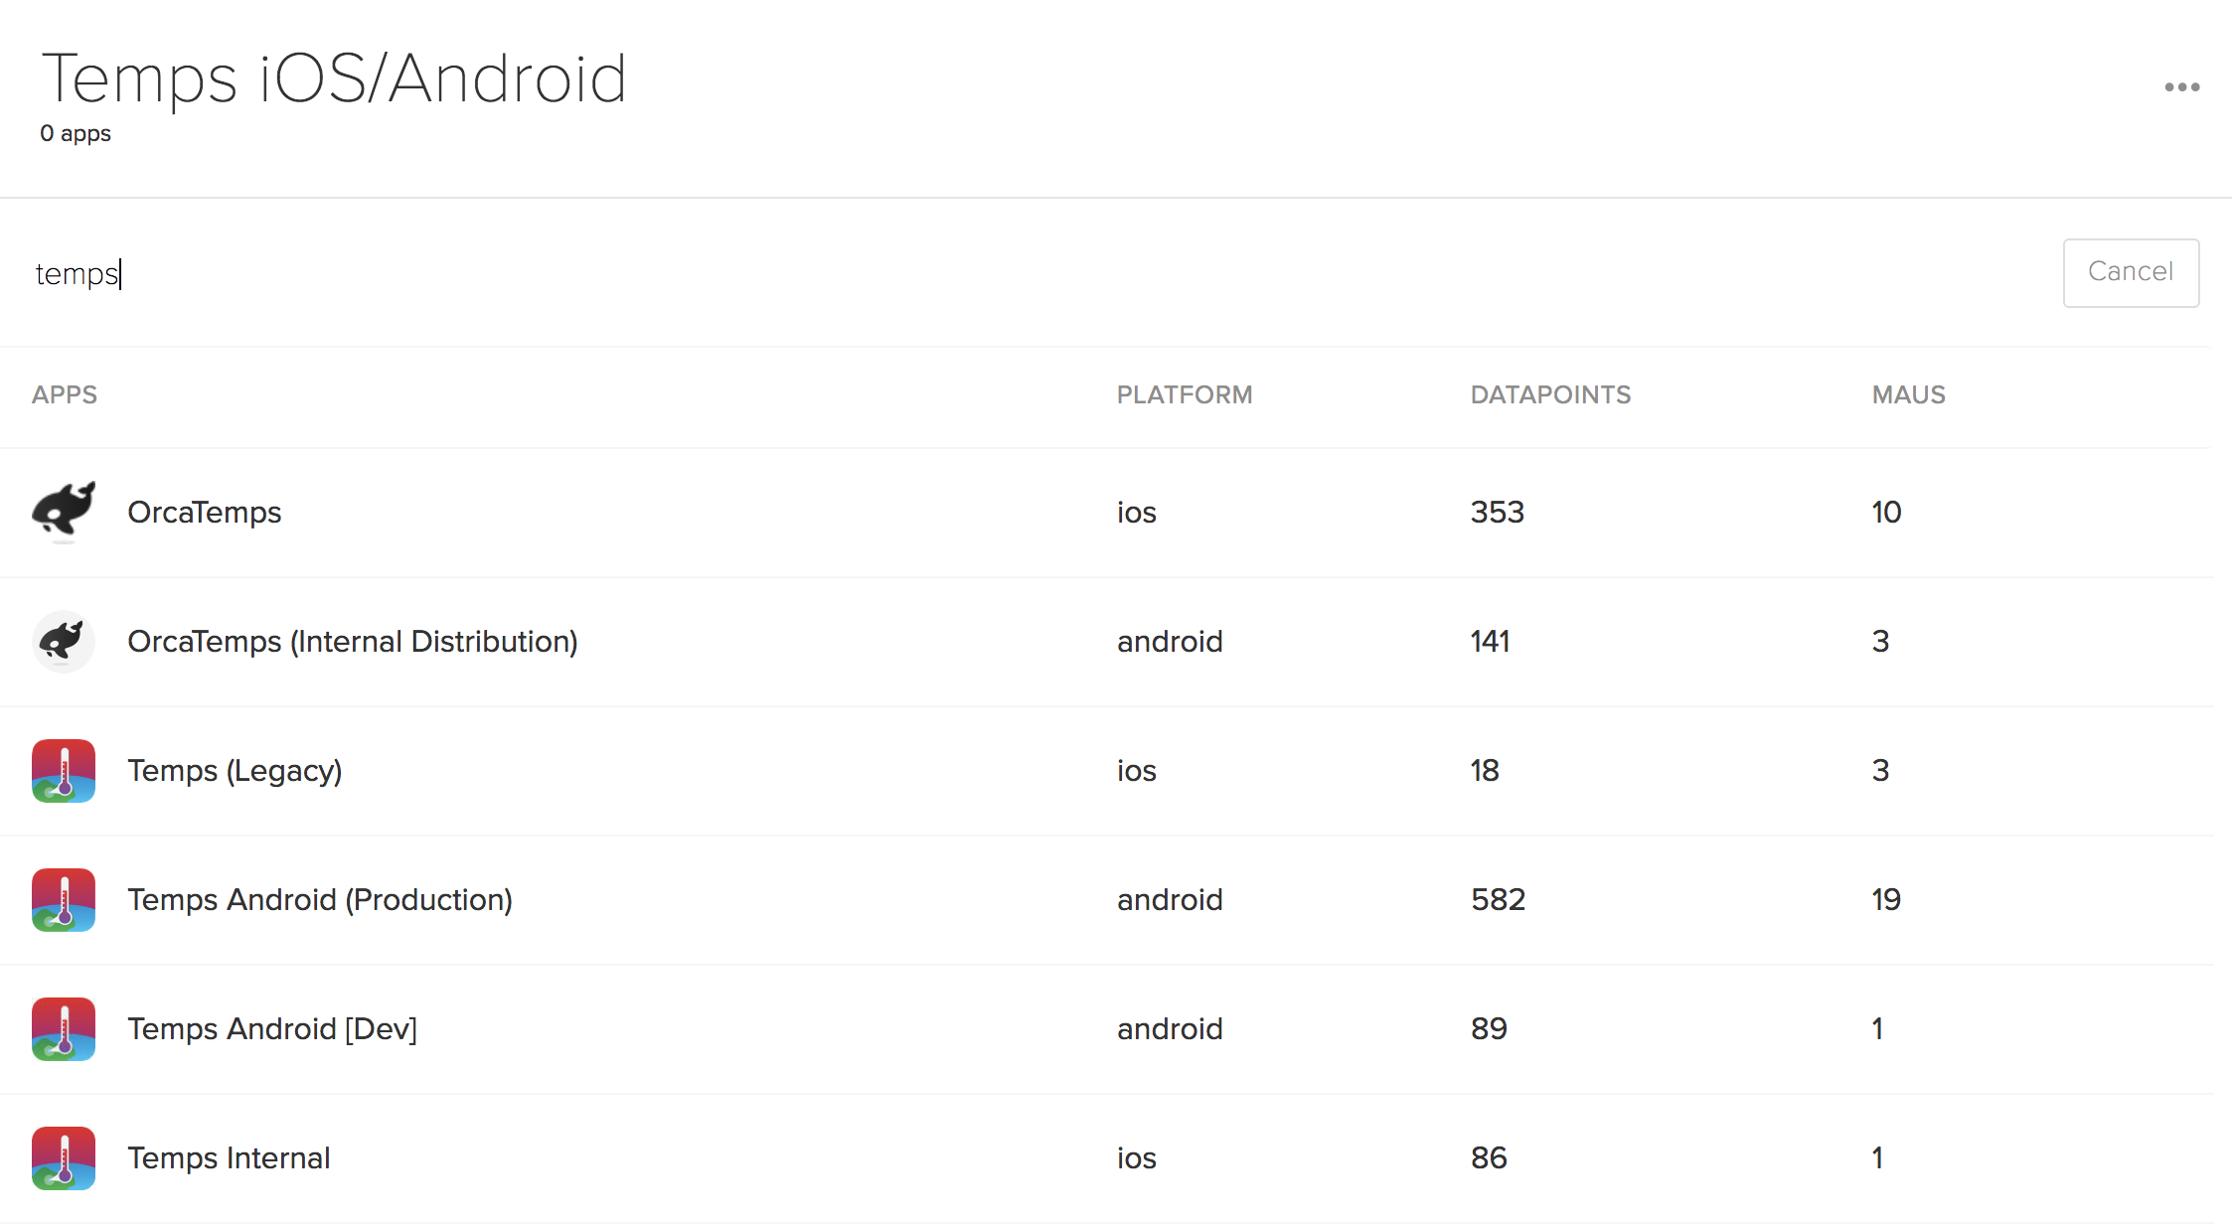Choose the Temps Internal app name
The height and width of the screenshot is (1224, 2232).
tap(229, 1157)
